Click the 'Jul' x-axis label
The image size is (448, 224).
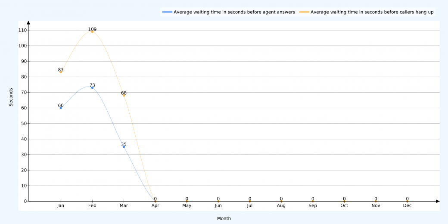click(x=250, y=206)
